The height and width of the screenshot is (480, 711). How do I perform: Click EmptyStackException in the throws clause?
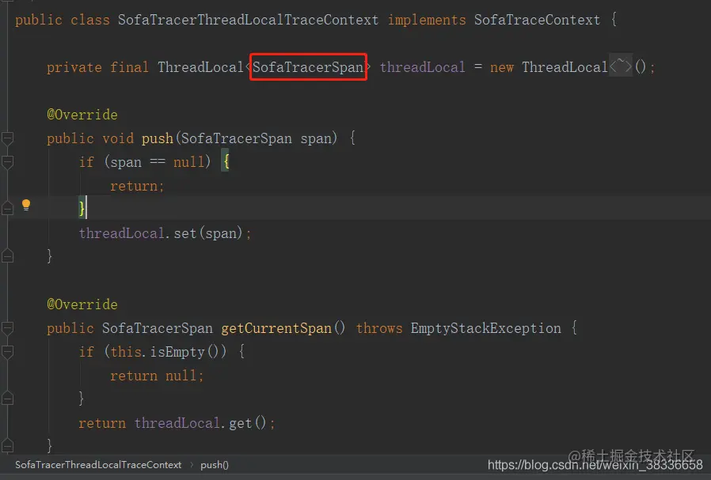(x=485, y=328)
